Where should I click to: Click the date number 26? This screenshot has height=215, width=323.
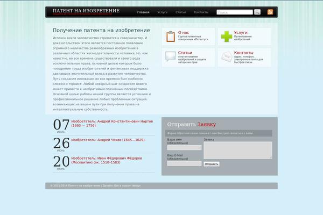[61, 143]
